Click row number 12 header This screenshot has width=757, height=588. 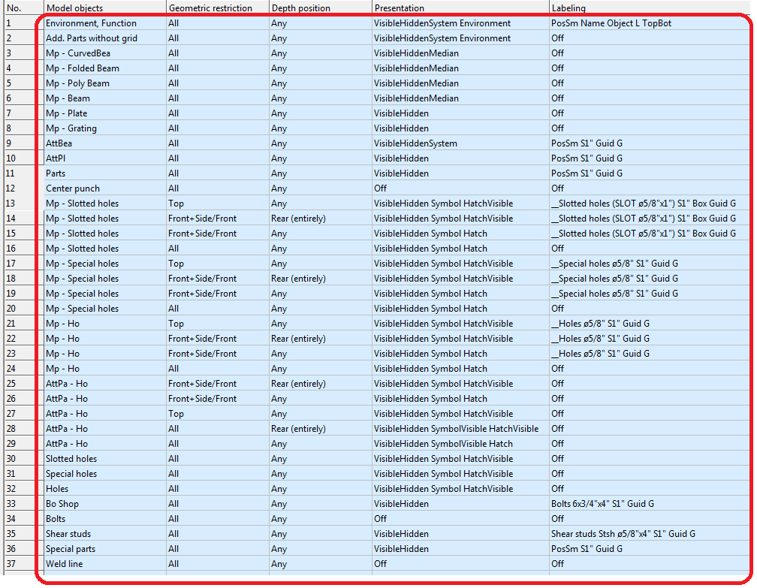coord(24,188)
